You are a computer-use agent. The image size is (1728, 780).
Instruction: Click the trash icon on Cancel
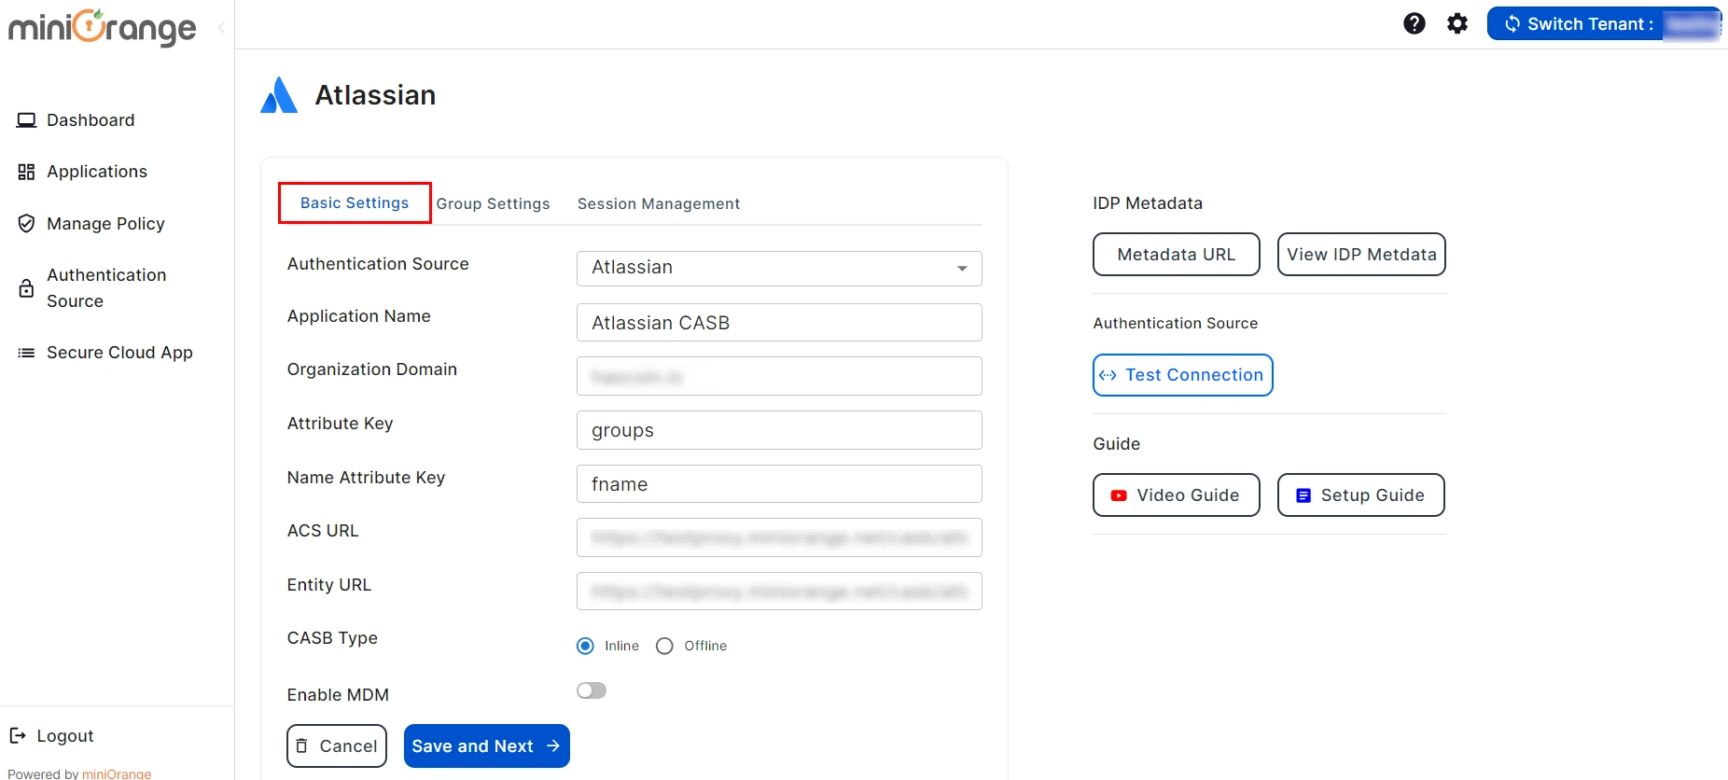[x=301, y=745]
